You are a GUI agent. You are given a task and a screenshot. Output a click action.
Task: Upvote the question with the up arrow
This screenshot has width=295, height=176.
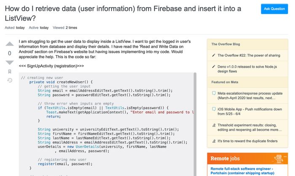tap(10, 44)
